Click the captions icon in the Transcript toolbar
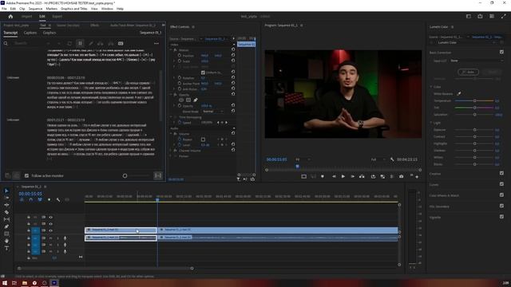Image resolution: width=511 pixels, height=287 pixels. pos(121,43)
